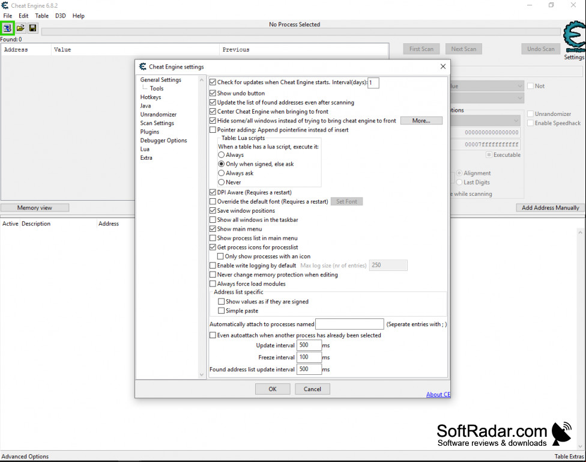Open the Edit menu
Screen dimensions: 586x462
23,16
